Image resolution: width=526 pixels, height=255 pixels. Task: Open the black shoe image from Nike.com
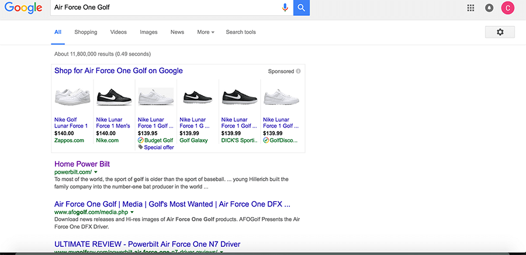click(114, 97)
